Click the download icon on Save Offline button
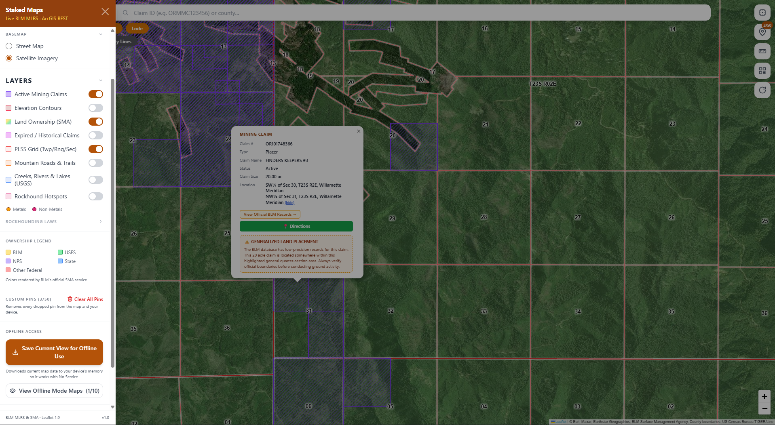Screen dimensions: 775x425 point(15,352)
